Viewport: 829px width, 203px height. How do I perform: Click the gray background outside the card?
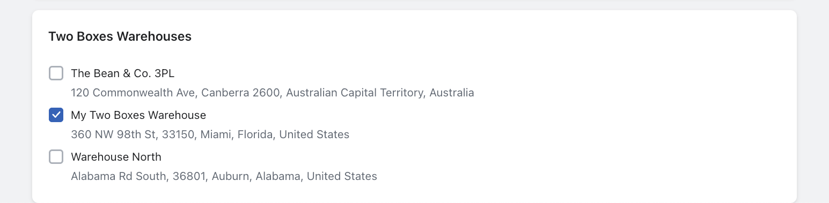[813, 107]
